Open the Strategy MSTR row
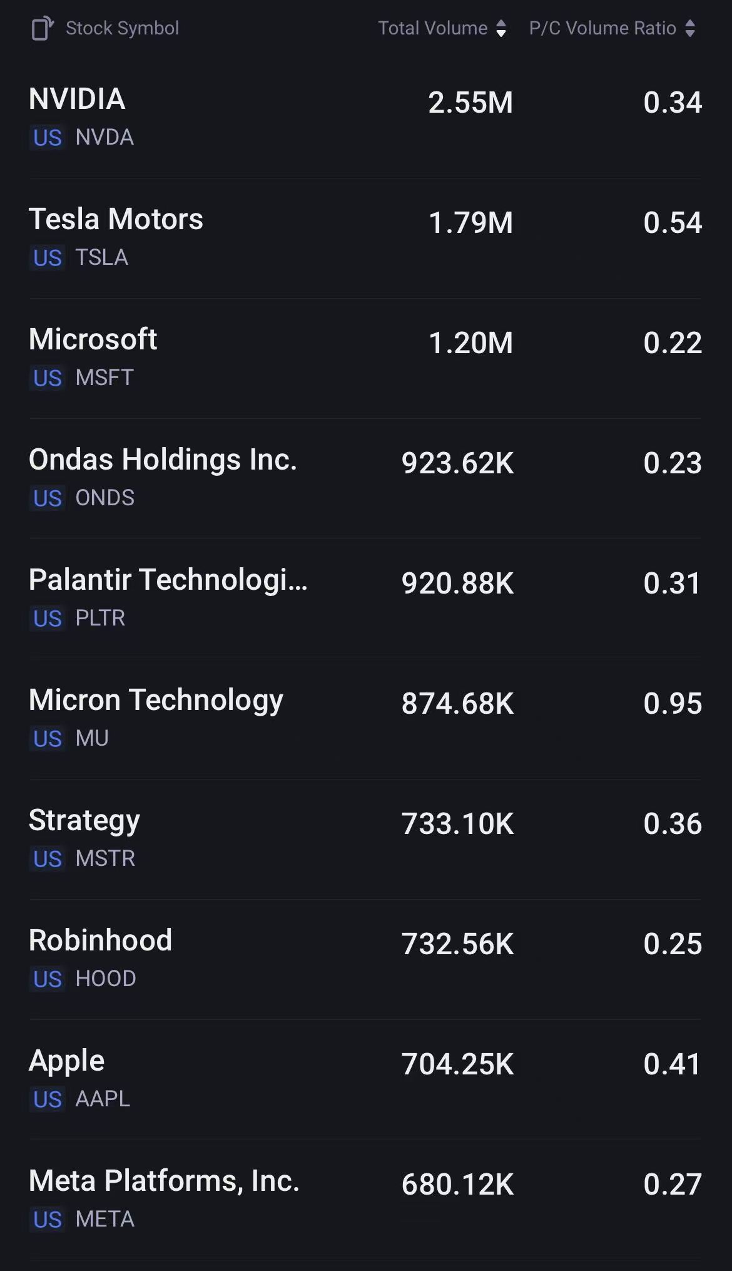Viewport: 732px width, 1271px height. pyautogui.click(x=365, y=839)
